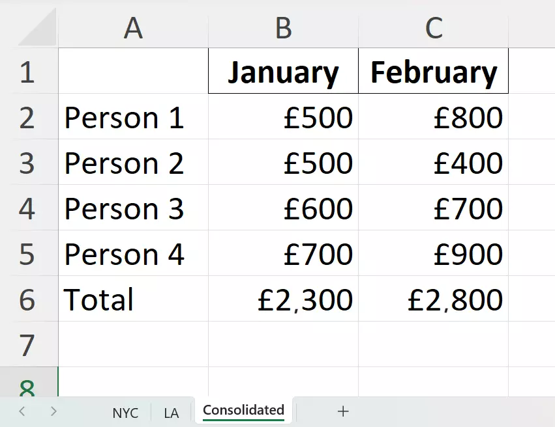Click the February header cell
Screen dimensions: 555x427
(433, 72)
